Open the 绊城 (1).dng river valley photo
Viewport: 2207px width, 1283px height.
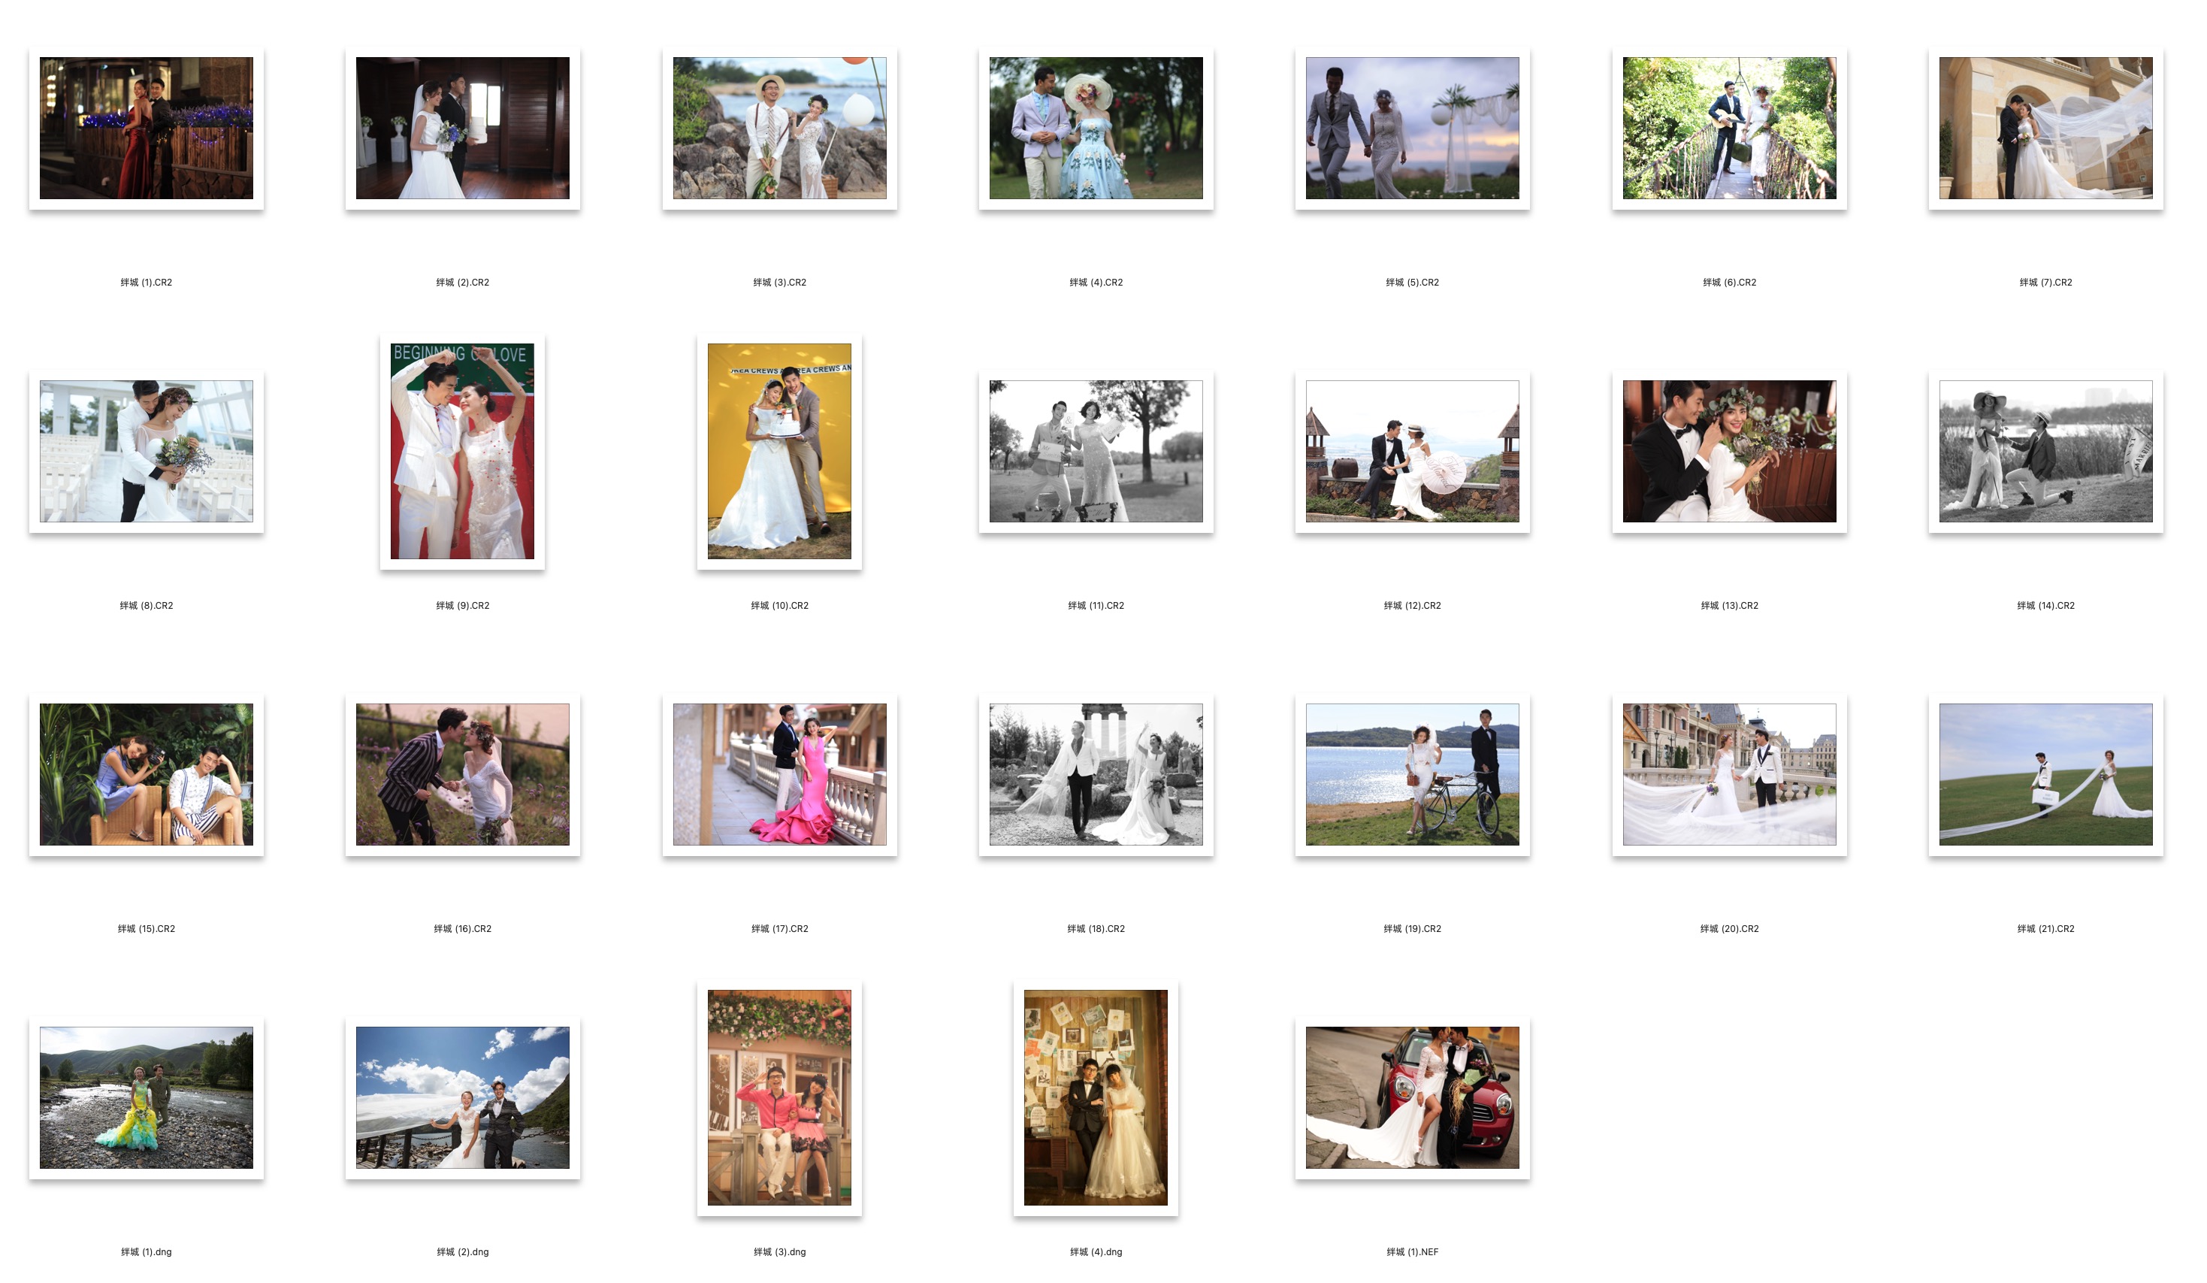[147, 1097]
